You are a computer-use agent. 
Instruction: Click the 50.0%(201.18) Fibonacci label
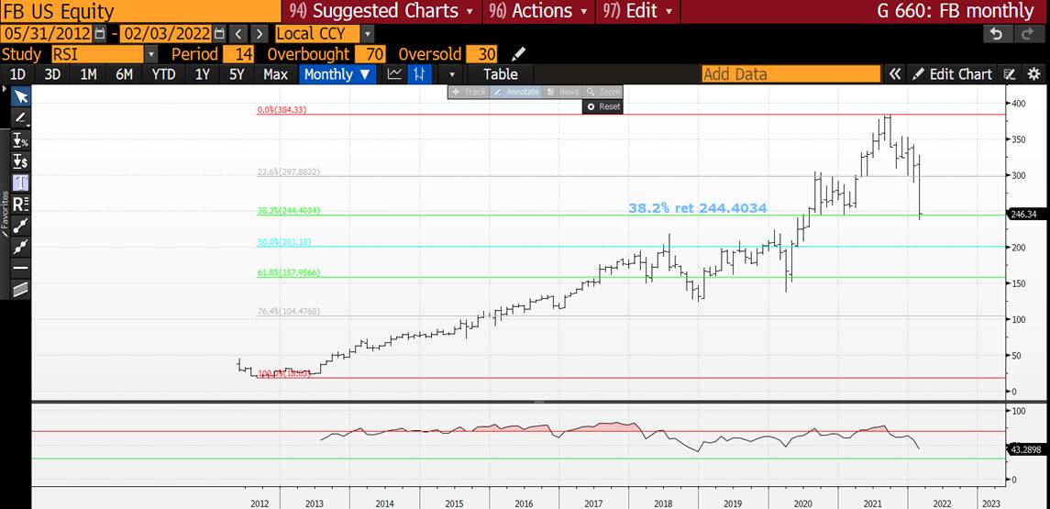[x=283, y=241]
